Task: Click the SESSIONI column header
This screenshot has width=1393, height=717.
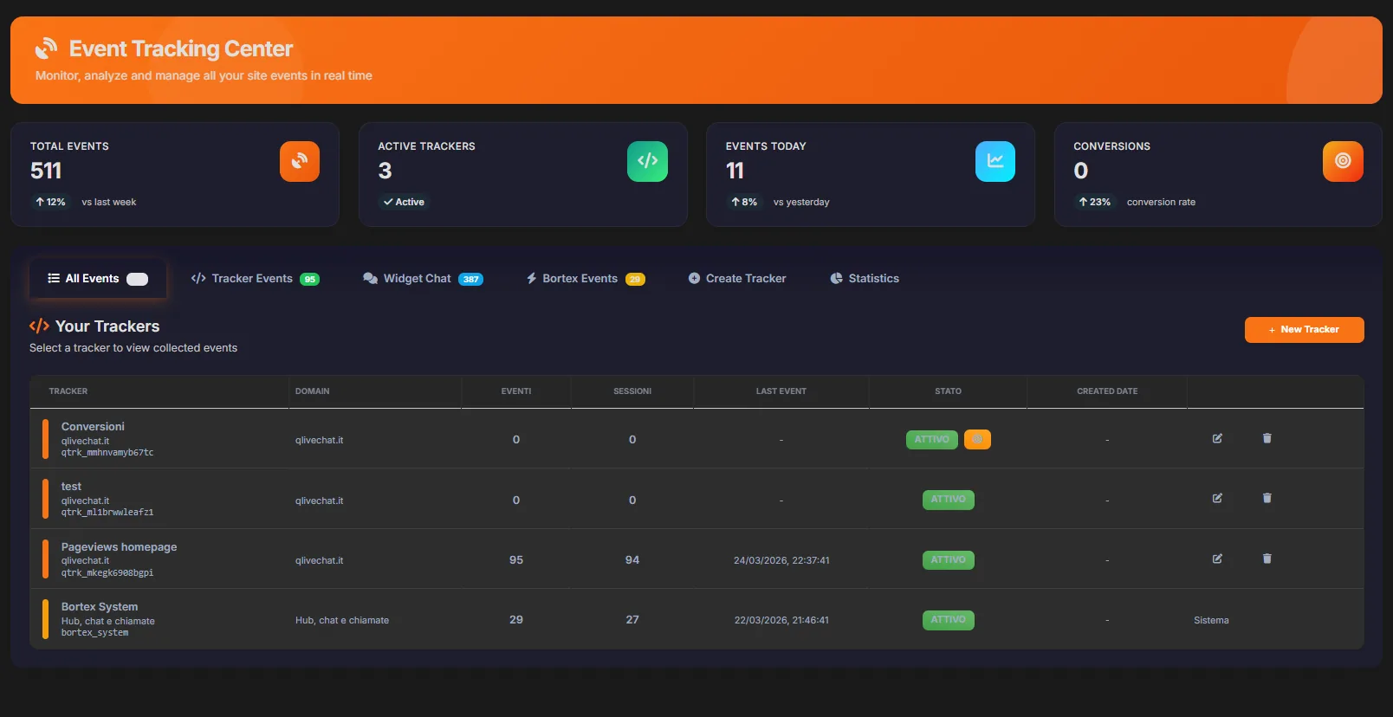Action: click(632, 391)
